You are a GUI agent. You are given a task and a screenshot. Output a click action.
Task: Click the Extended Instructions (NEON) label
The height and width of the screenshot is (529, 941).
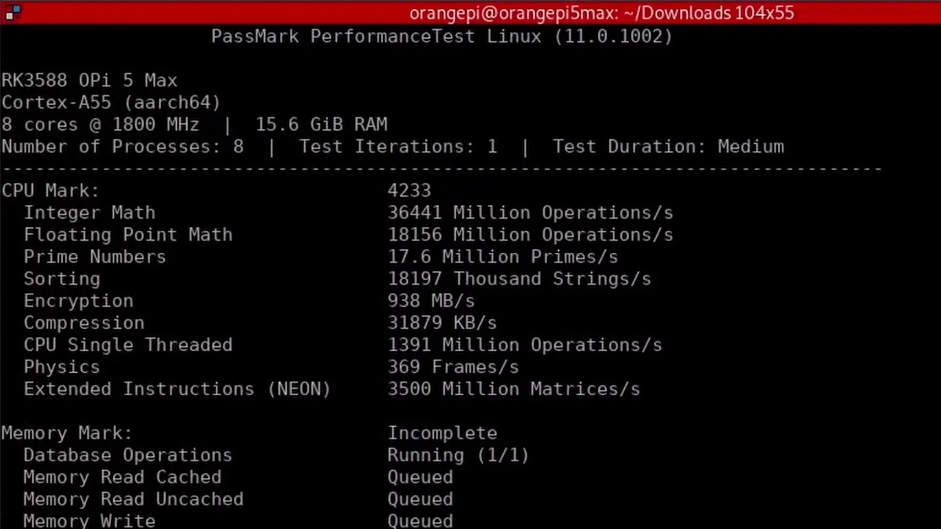click(177, 389)
